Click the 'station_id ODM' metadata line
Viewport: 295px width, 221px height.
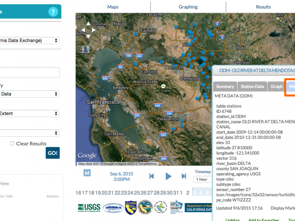coord(231,116)
